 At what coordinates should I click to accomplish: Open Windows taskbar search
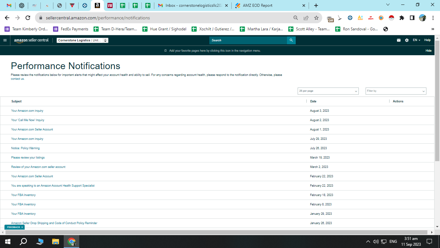tap(23, 242)
